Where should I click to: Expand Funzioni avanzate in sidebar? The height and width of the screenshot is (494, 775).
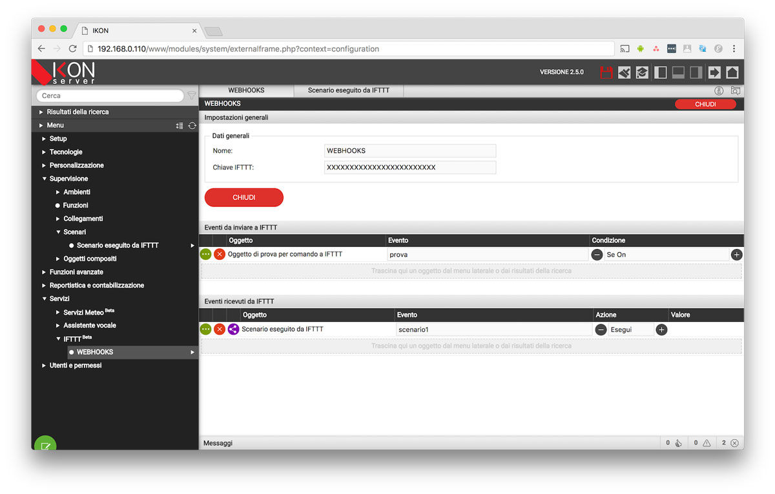[44, 272]
